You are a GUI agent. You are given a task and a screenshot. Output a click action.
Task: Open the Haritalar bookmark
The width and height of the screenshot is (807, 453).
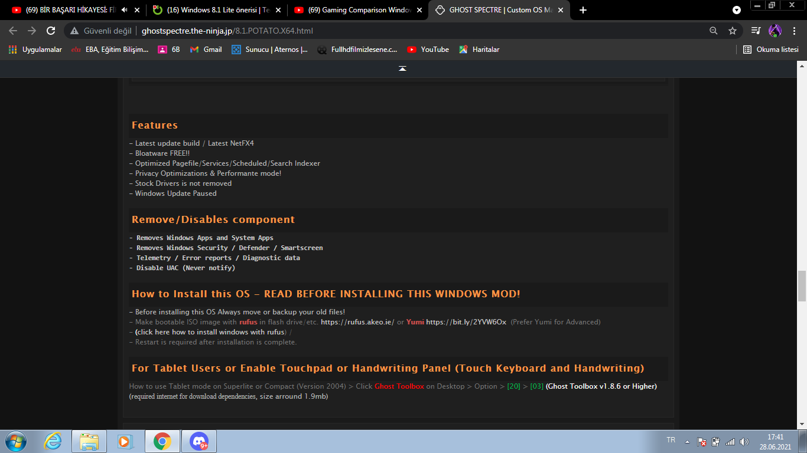(x=480, y=50)
